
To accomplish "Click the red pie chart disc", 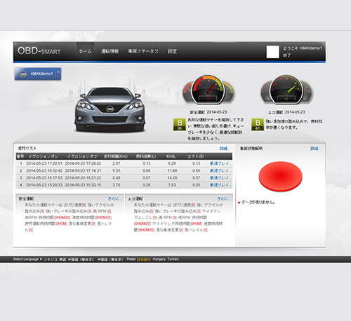I will [x=280, y=177].
